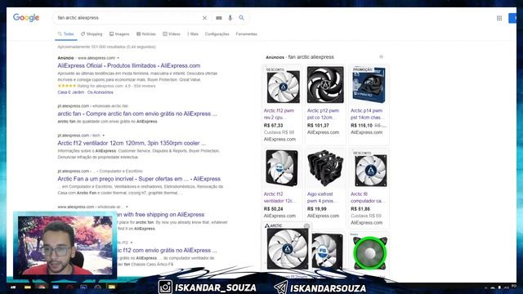Open 'Arctic p14 pwm pst 14cm' product title
This screenshot has height=294, width=523.
pyautogui.click(x=367, y=114)
